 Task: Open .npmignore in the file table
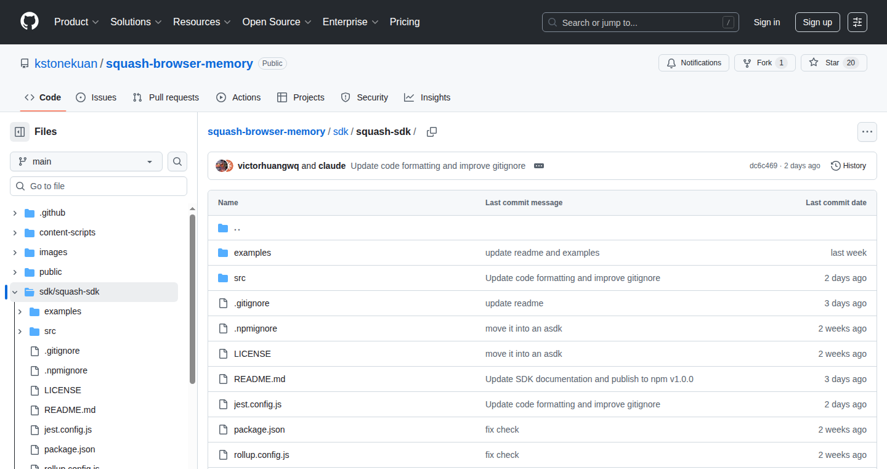(256, 328)
